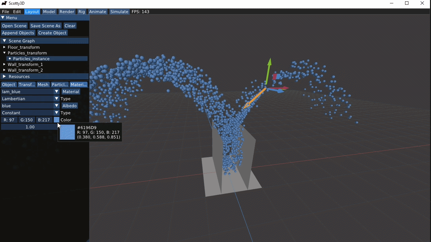This screenshot has height=242, width=431.
Task: Open the File menu
Action: 5,12
